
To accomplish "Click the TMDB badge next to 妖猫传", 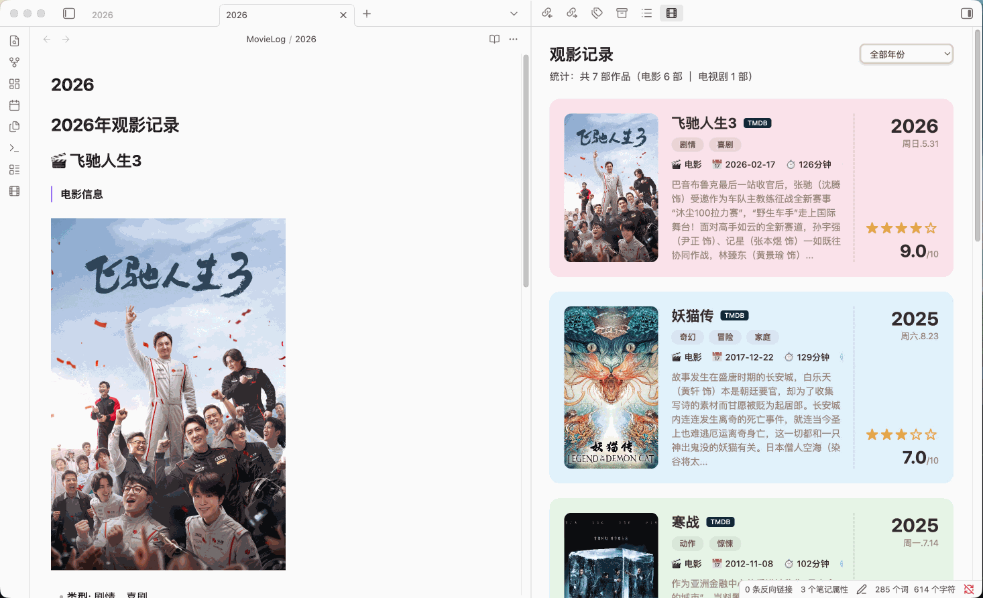I will 734,316.
